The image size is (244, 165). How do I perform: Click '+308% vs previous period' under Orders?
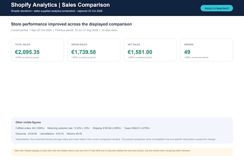click(x=196, y=58)
